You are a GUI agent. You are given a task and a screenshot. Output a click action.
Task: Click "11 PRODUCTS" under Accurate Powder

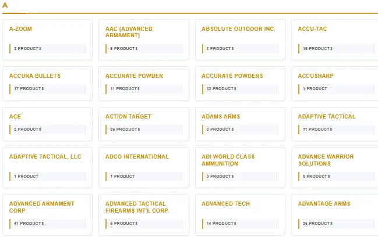[x=125, y=89]
